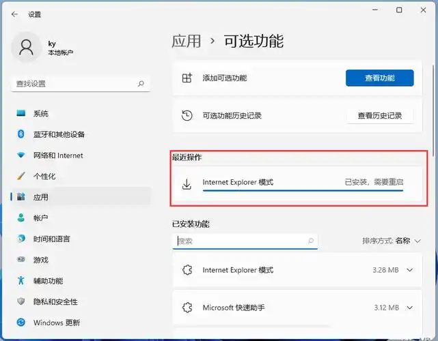438x341 pixels.
Task: Click the back arrow in Settings header
Action: click(14, 13)
